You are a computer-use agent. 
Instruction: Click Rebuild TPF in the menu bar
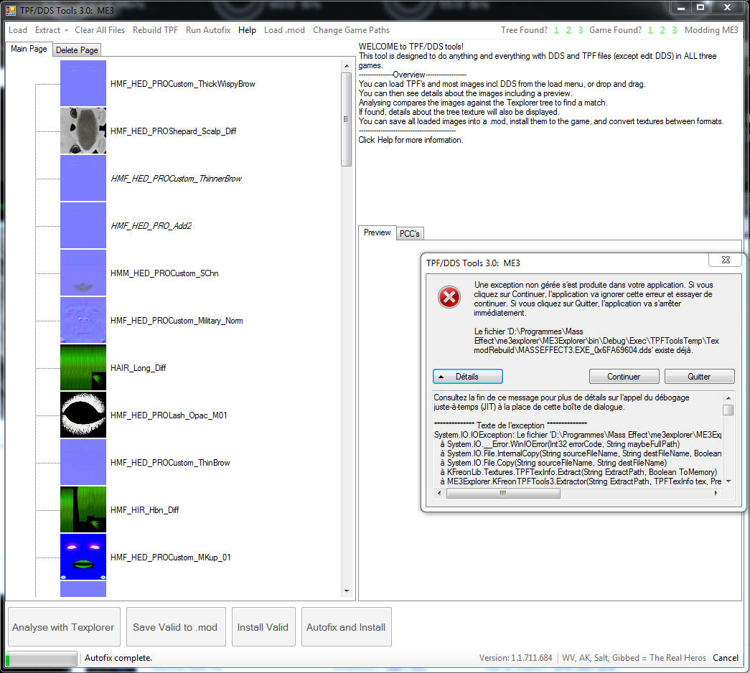click(155, 30)
